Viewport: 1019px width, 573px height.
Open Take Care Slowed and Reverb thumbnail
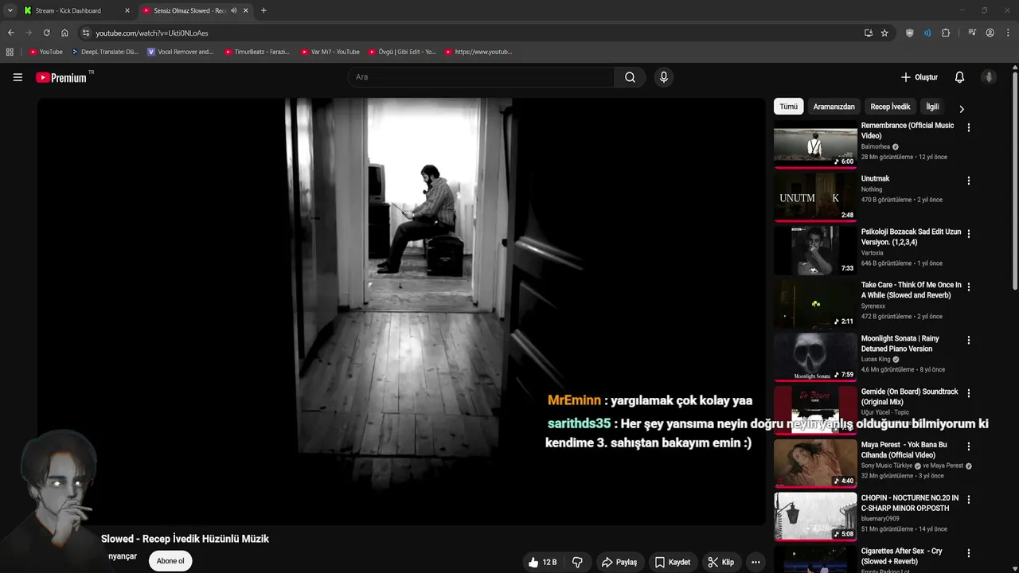(x=815, y=304)
